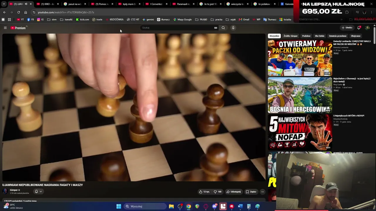Image resolution: width=376 pixels, height=211 pixels.
Task: Open the strm bookmarks folder
Action: point(52,20)
